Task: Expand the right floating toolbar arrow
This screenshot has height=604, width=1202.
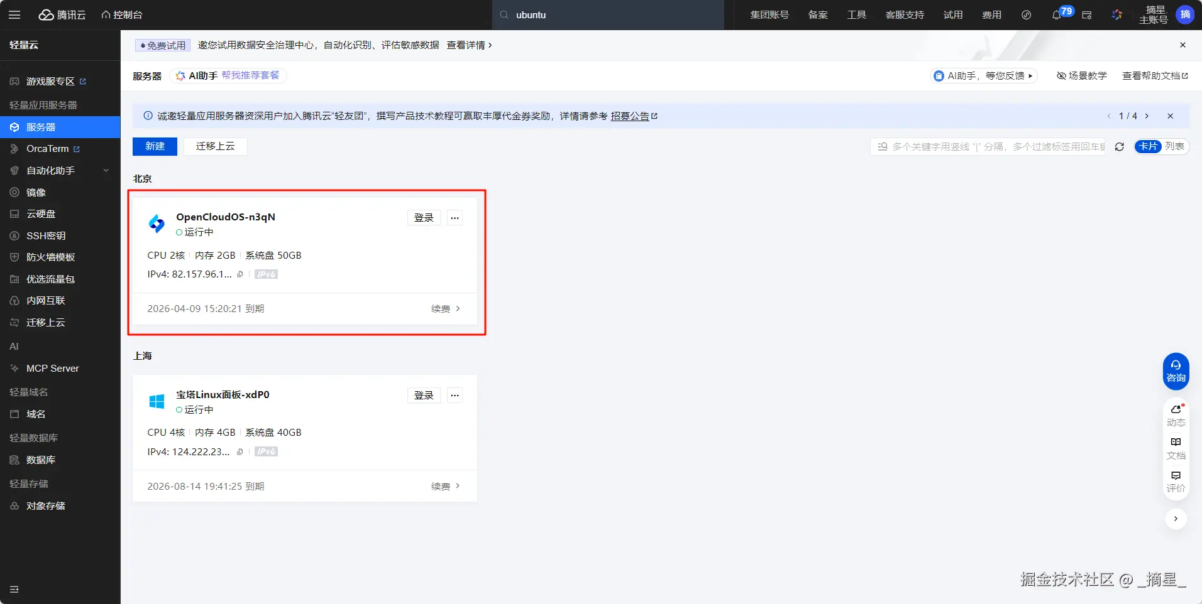Action: pyautogui.click(x=1176, y=519)
